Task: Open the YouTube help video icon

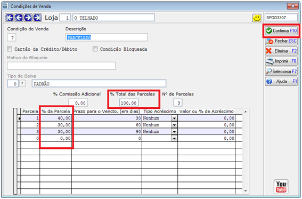Action: 281,187
